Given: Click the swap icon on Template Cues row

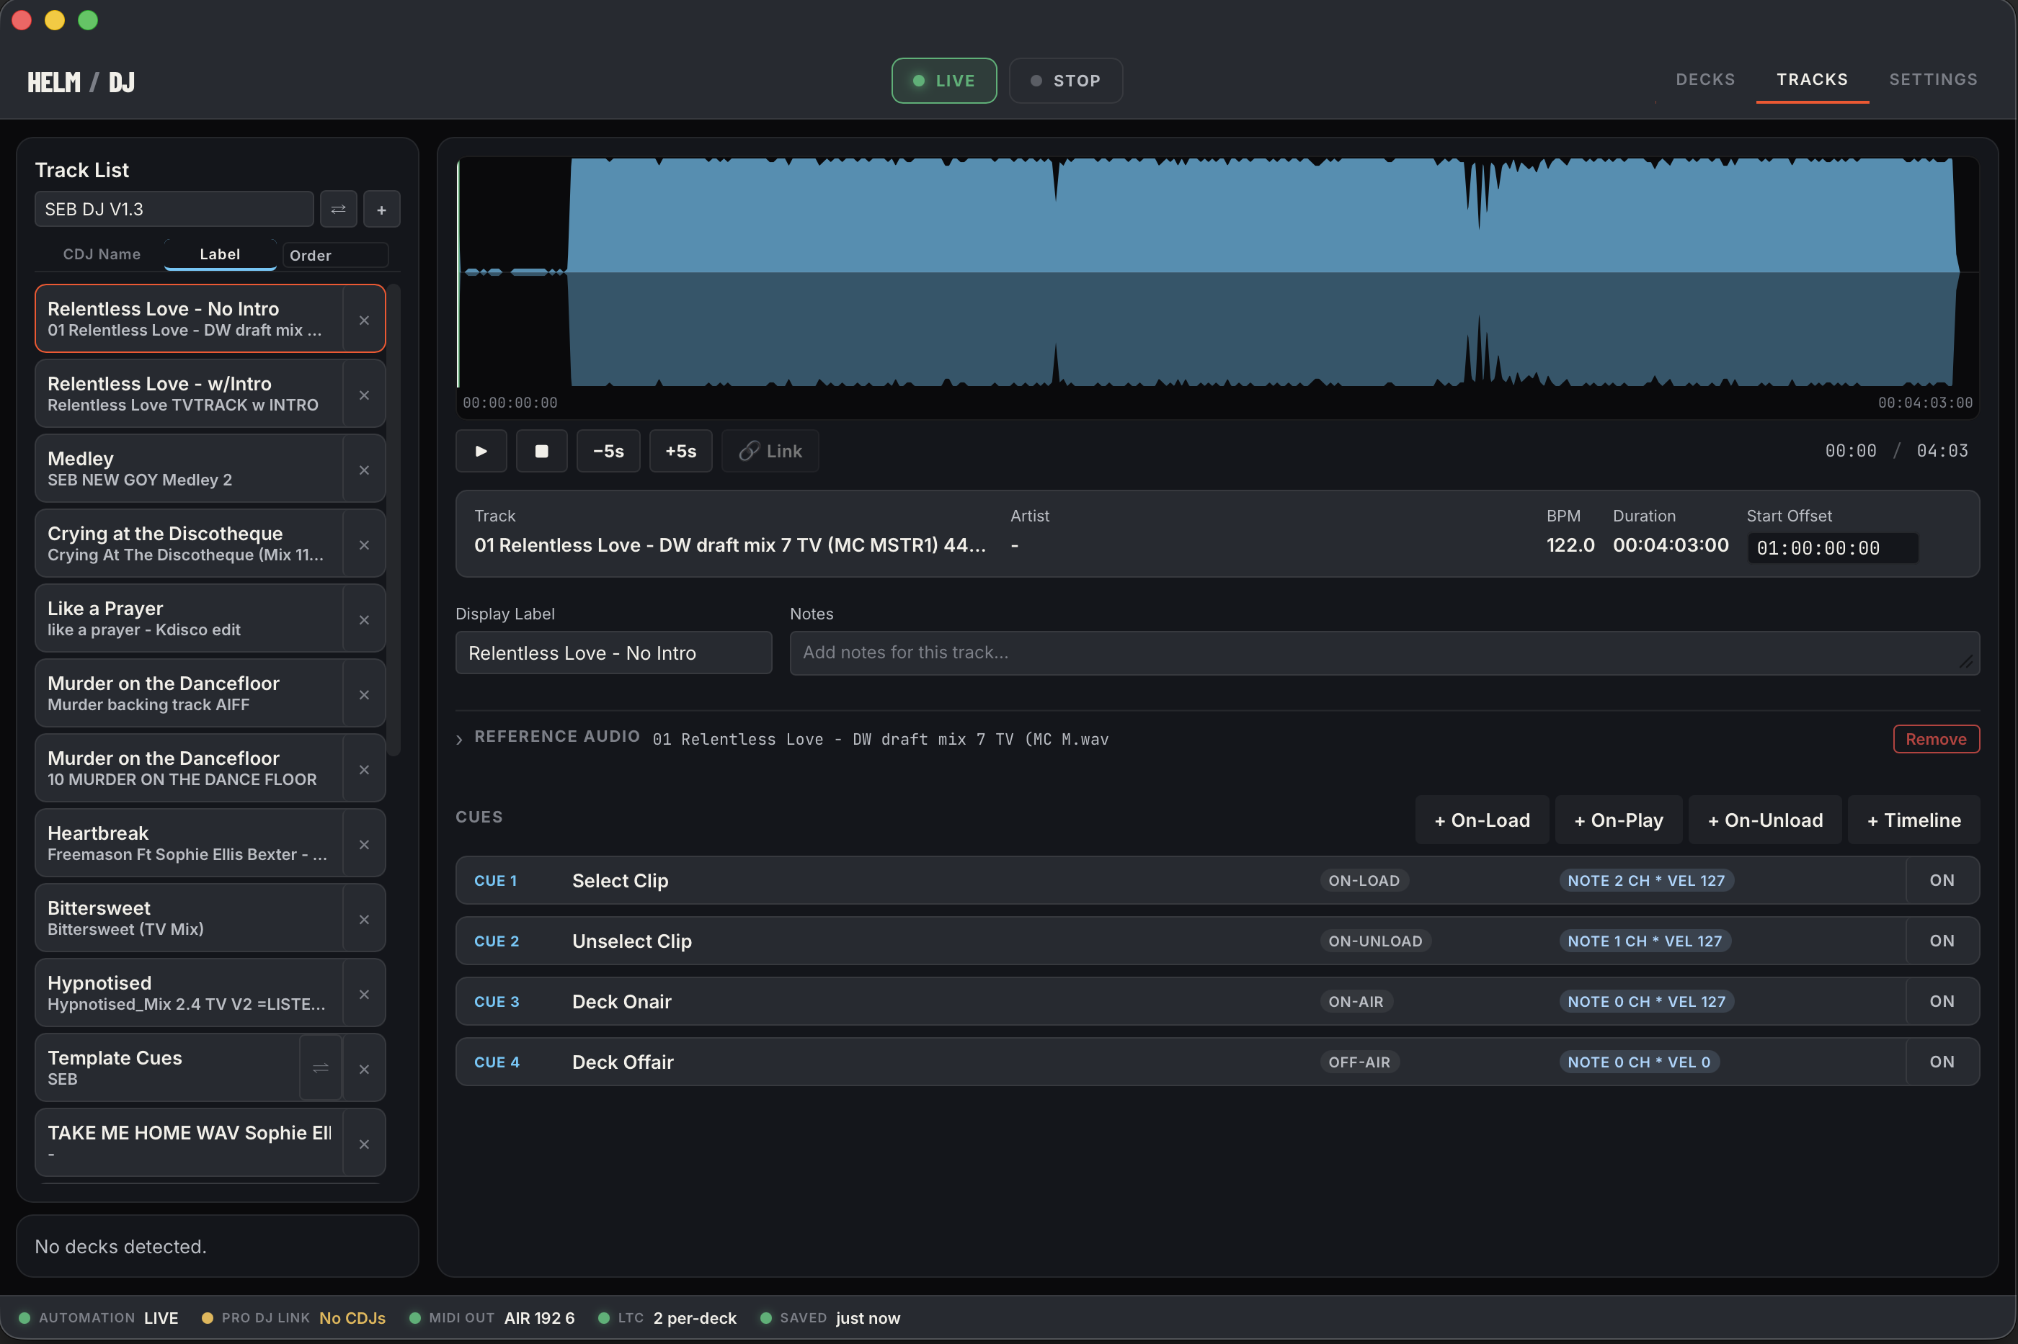Looking at the screenshot, I should [x=320, y=1068].
